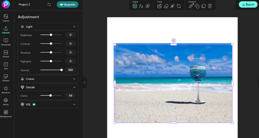Screen dimensions: 259x138
Task: Select the Crop tool
Action: [179, 6]
